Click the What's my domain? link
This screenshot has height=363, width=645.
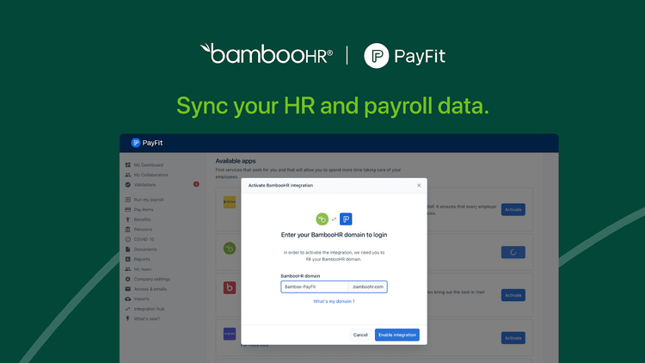(334, 301)
